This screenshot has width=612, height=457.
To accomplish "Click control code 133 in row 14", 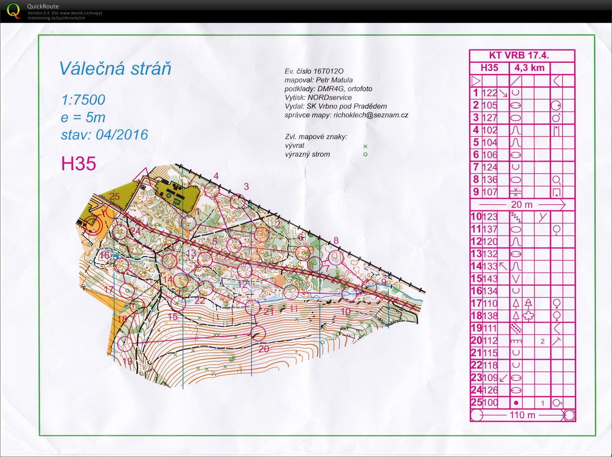I will click(489, 266).
